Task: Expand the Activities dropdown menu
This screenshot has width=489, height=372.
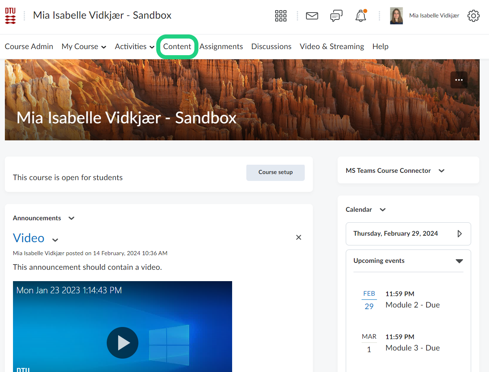Action: [134, 47]
